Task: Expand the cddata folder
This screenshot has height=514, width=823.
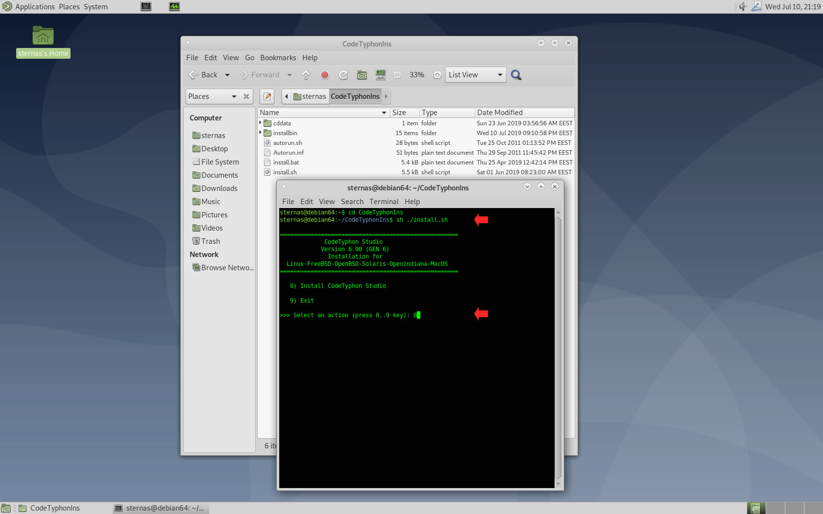Action: tap(260, 123)
